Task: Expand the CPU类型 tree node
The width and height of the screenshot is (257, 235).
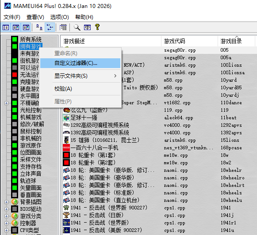Action: [x=6, y=231]
